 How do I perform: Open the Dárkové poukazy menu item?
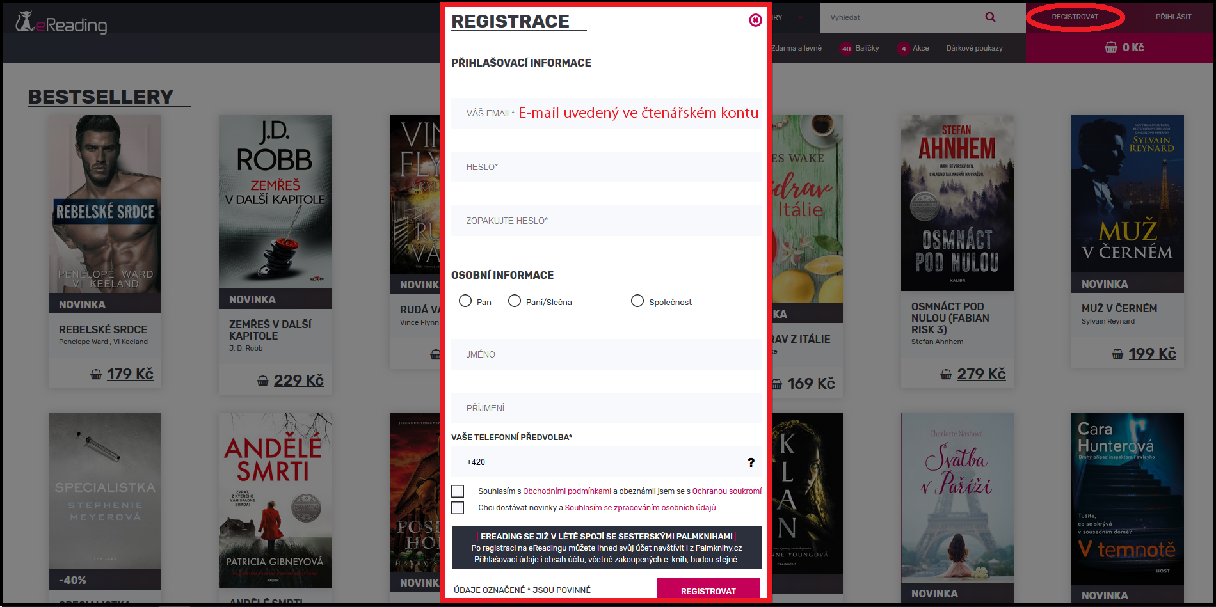click(x=975, y=49)
